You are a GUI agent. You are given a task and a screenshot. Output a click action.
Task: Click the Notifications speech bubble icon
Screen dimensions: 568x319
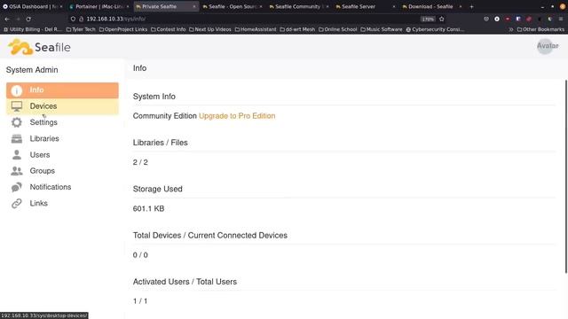17,187
